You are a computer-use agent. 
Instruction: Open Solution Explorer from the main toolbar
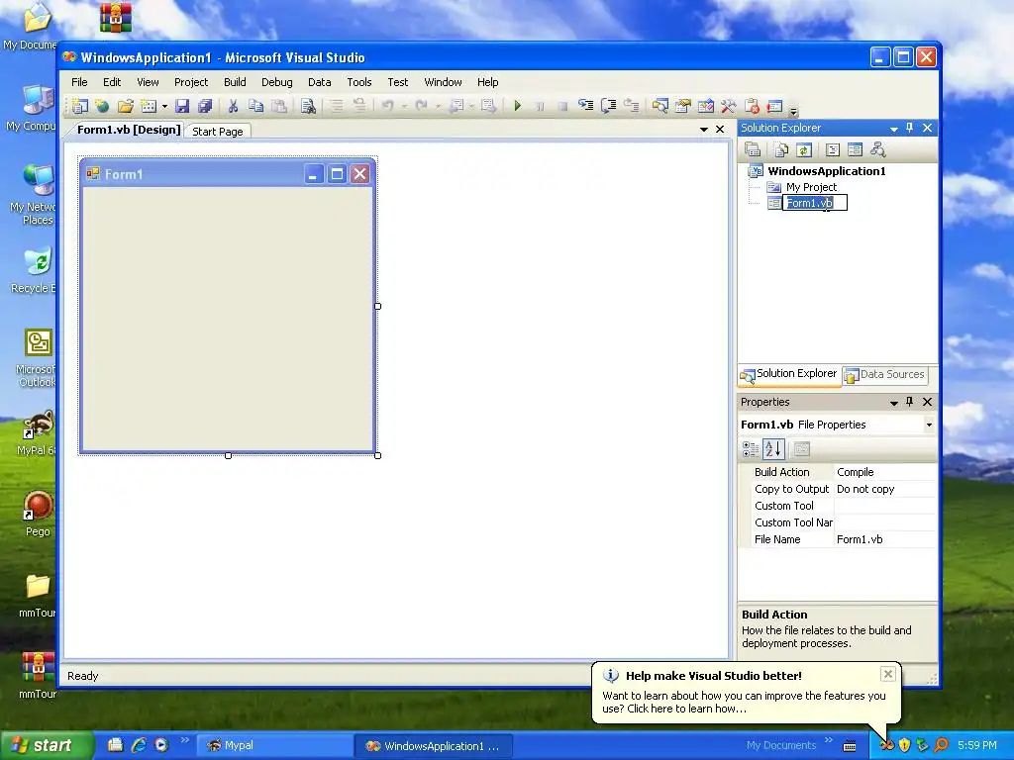(x=659, y=106)
